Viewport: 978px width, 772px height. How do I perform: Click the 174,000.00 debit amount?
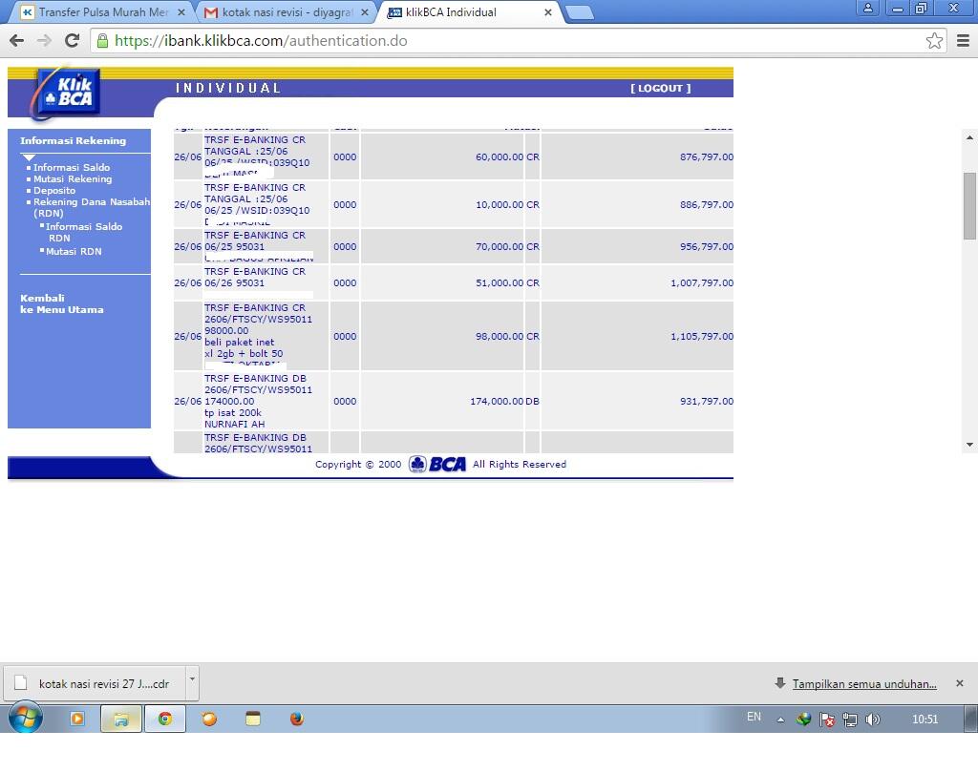pos(497,401)
